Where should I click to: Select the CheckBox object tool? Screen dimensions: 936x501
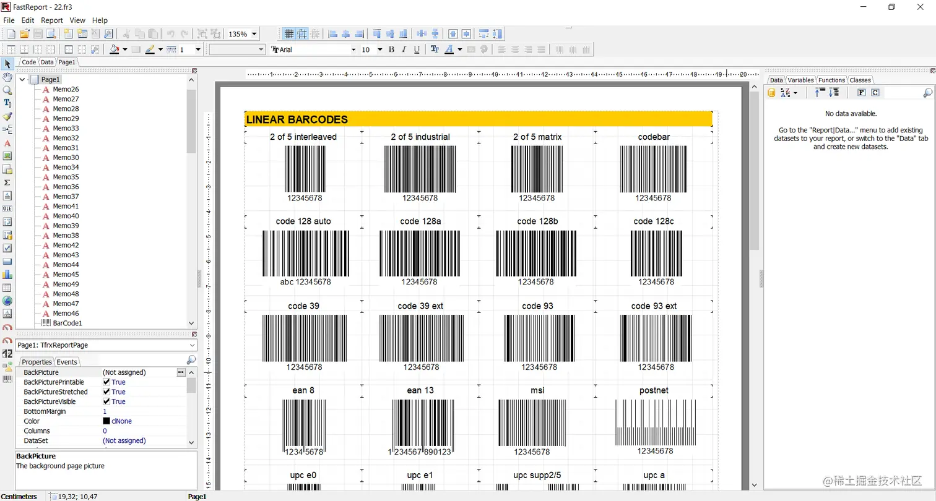click(x=7, y=248)
